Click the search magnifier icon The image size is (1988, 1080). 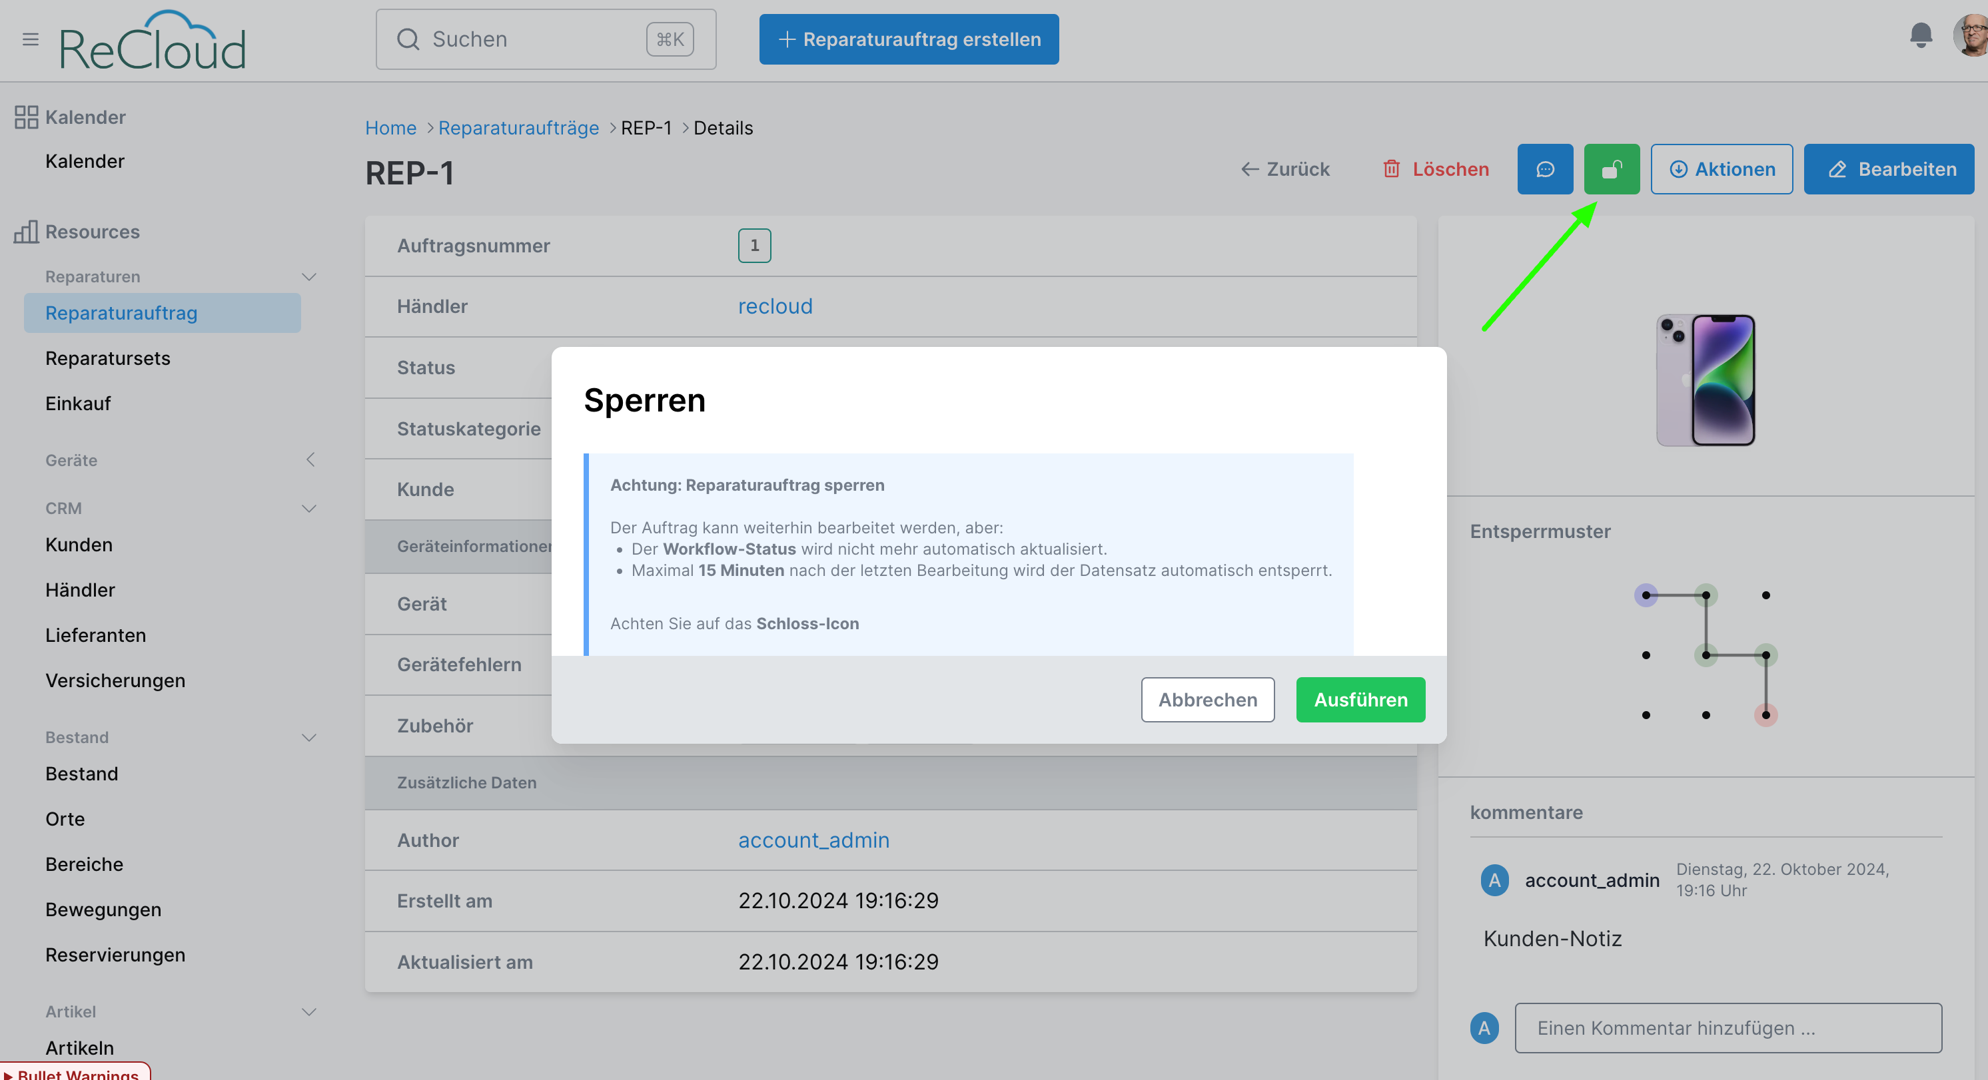coord(408,39)
